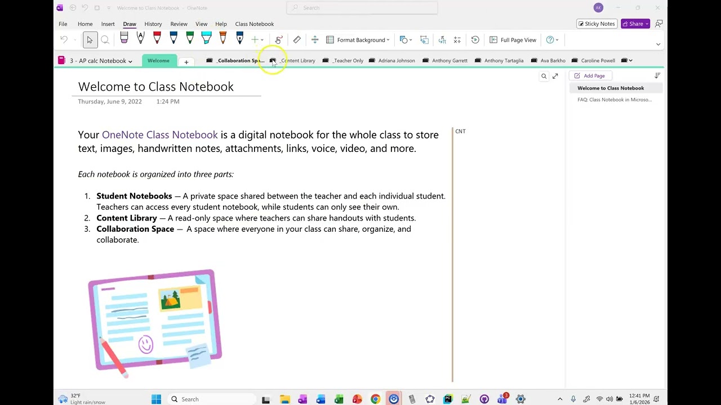
Task: Open the Help question mark dropdown
Action: pos(553,40)
